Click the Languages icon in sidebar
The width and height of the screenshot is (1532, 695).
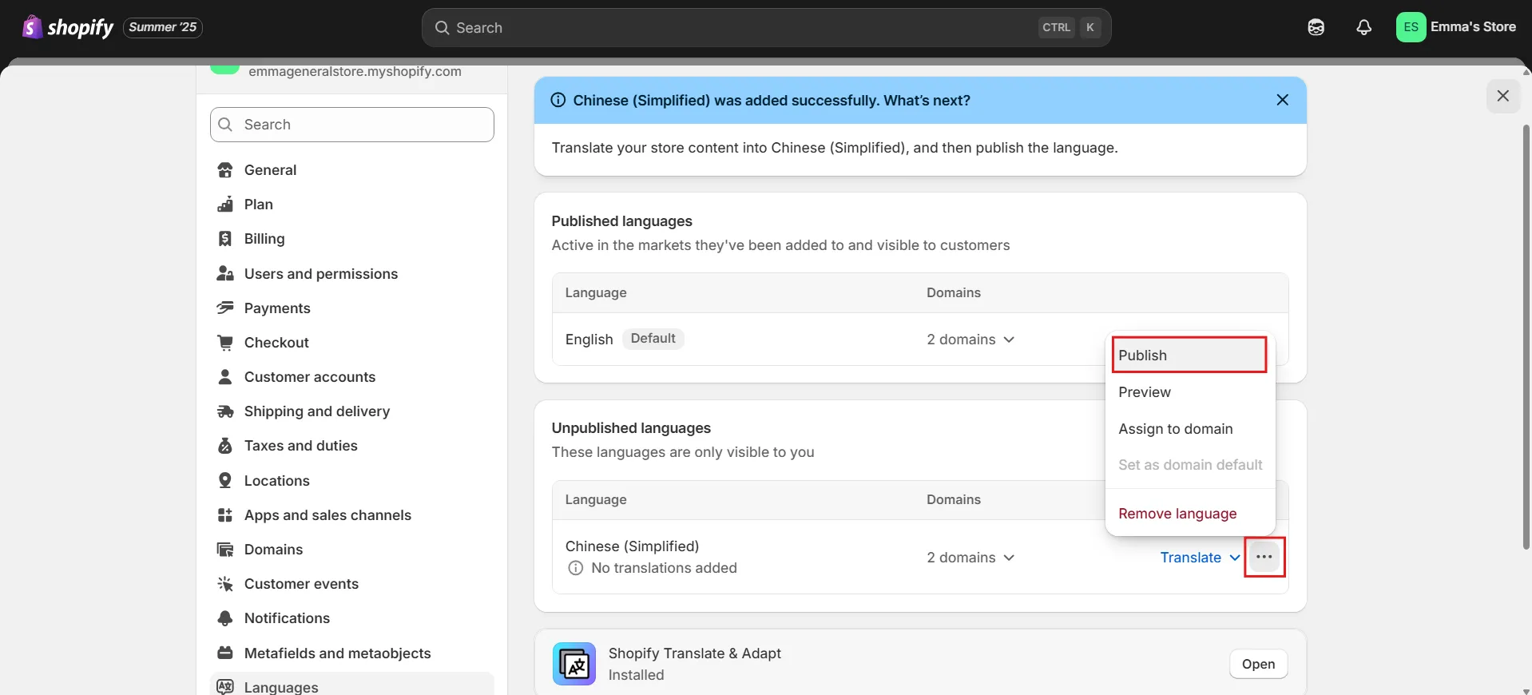(225, 687)
